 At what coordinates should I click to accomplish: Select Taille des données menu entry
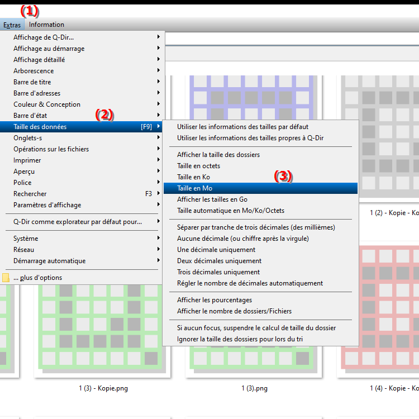coord(81,127)
